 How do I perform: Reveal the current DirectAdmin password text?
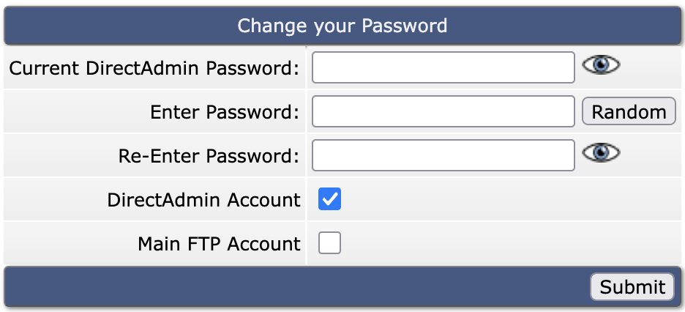click(x=601, y=65)
